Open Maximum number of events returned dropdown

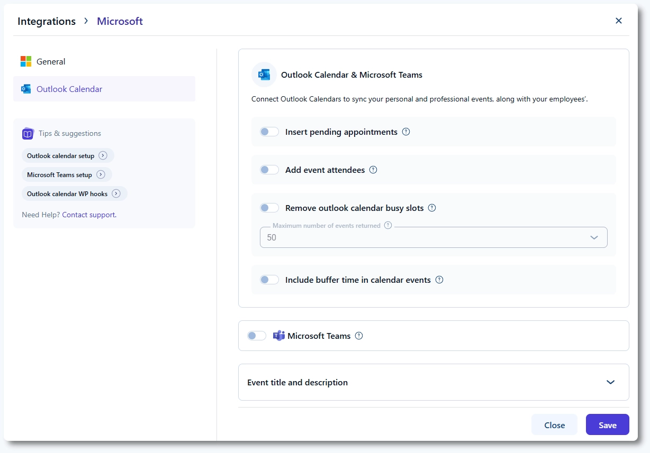coord(433,238)
